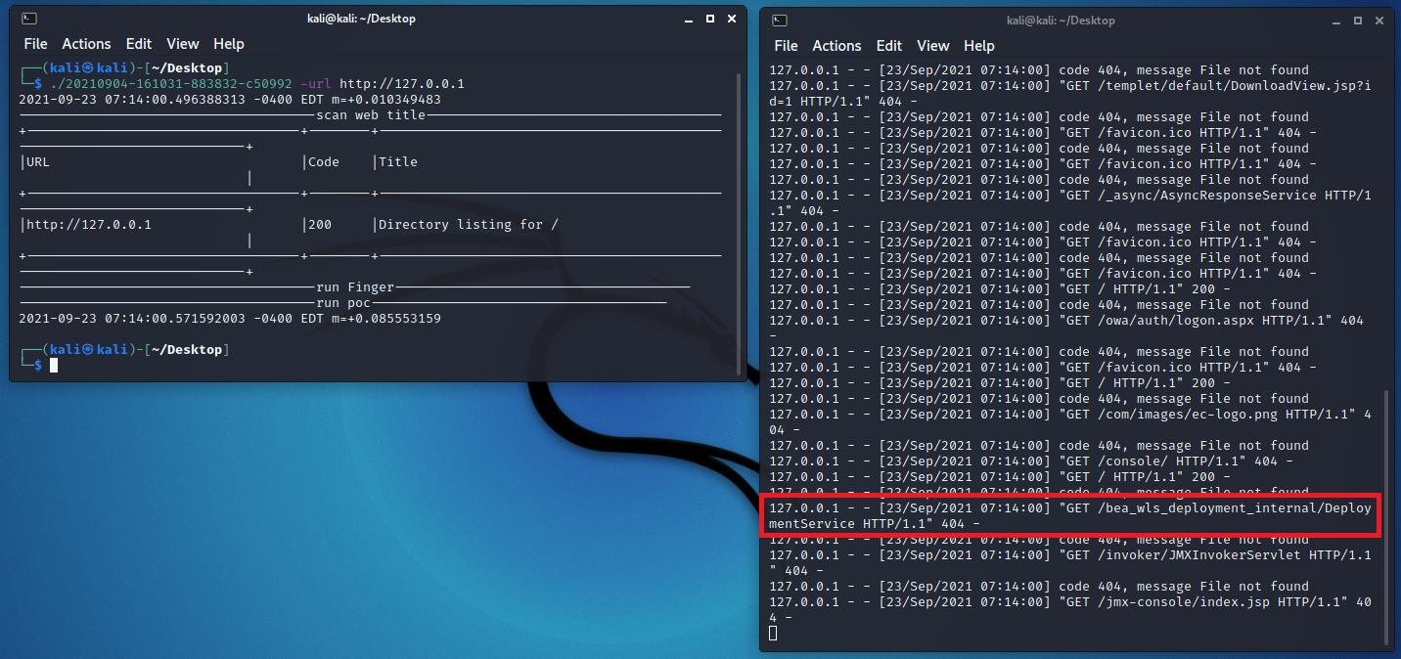Screen dimensions: 1401x659
Task: Close the scanner output terminal window
Action: click(x=731, y=19)
